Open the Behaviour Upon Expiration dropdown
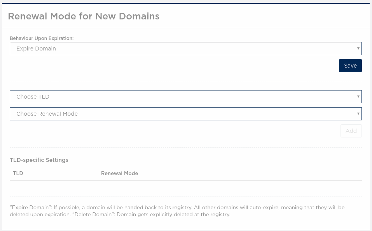Viewport: 372px width, 231px height. pos(186,49)
